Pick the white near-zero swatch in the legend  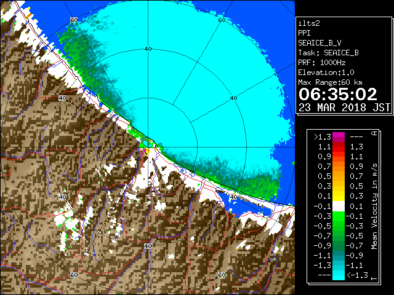[x=339, y=206]
